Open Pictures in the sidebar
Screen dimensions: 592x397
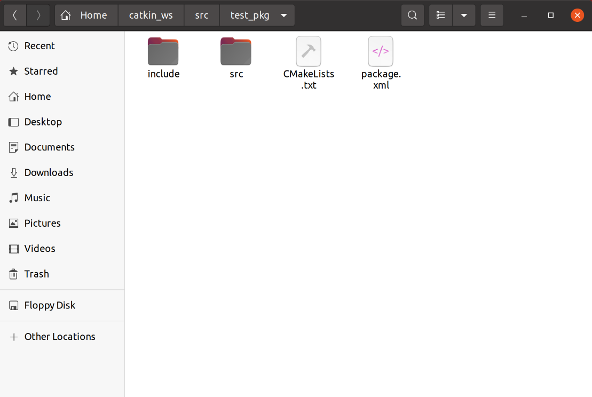tap(62, 224)
